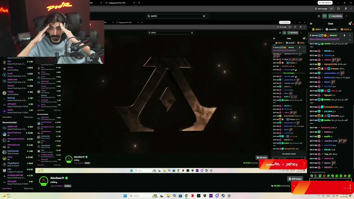Image resolution: width=354 pixels, height=199 pixels.
Task: Collapse the chat panel
Action: point(311,24)
